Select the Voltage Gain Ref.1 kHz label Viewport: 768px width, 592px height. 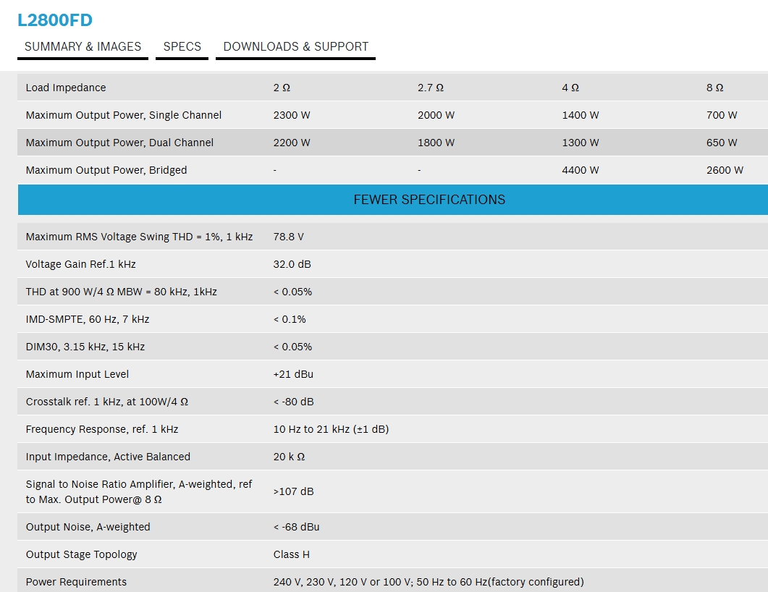(x=81, y=264)
